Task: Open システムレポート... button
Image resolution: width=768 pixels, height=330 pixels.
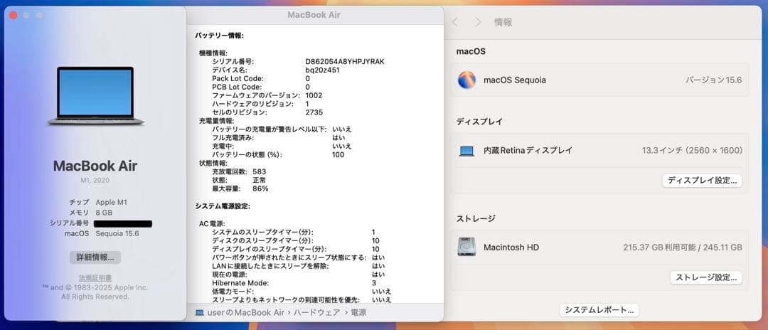Action: click(599, 310)
